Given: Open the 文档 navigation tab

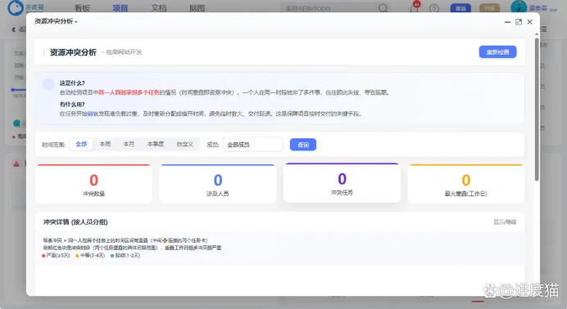Looking at the screenshot, I should point(159,8).
